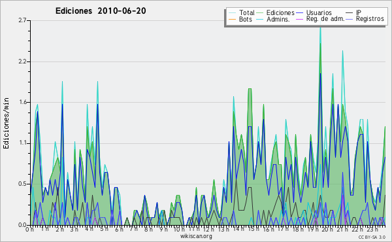Click the "11 h" hour label
Screen dimensions: 392x242
194,229
